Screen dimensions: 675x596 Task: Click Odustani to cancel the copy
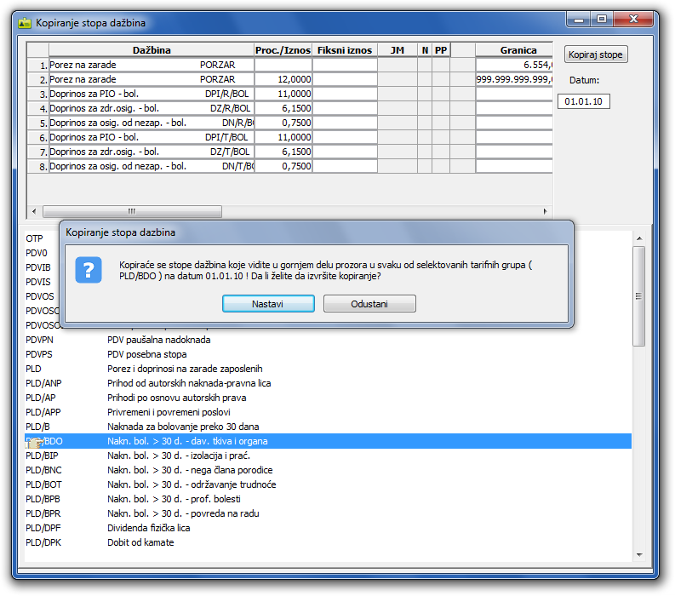click(369, 304)
